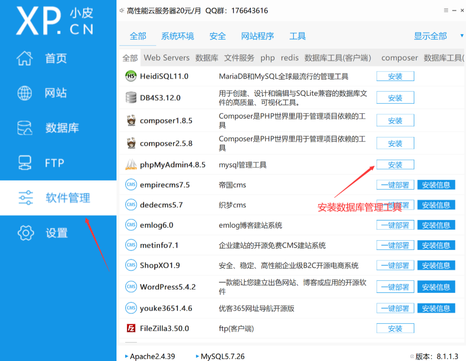The image size is (466, 361).
Task: Click 安装信息 for empirecms7.5
Action: click(x=436, y=185)
